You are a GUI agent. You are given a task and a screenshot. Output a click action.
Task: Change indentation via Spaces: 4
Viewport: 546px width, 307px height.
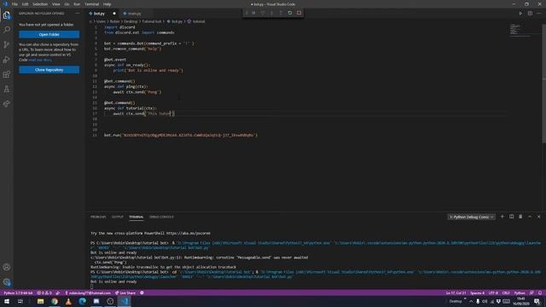[x=477, y=293]
